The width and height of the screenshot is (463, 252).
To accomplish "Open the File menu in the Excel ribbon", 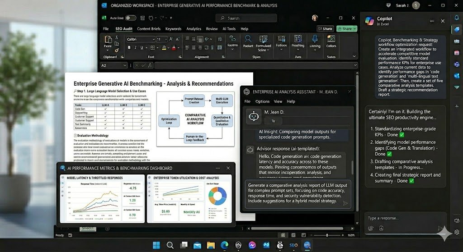I will coord(106,29).
